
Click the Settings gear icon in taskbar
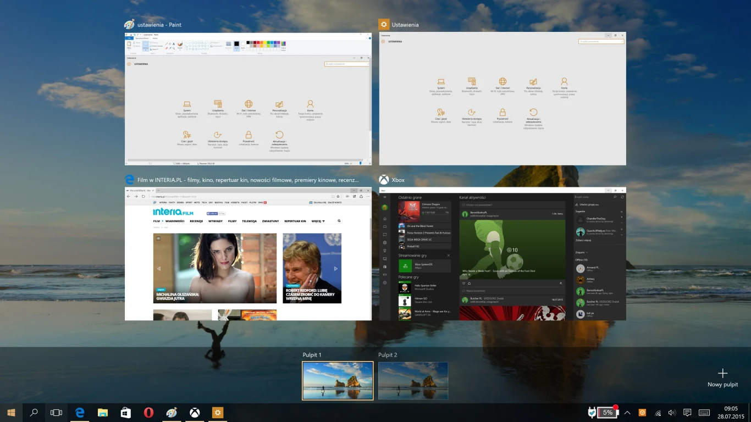click(218, 412)
